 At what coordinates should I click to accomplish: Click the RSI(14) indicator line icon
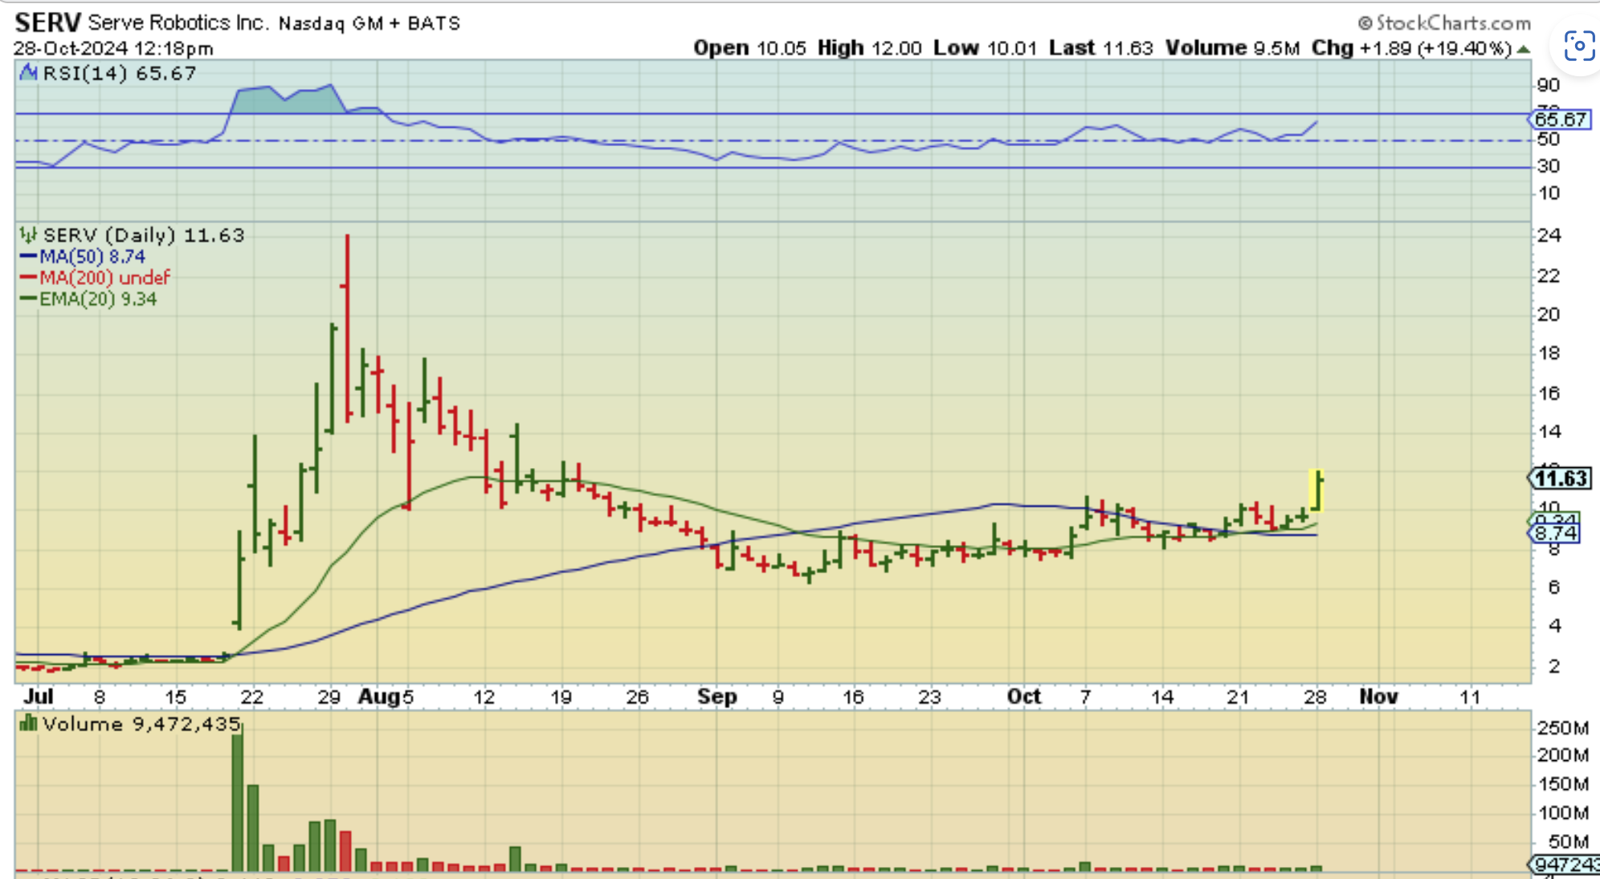pos(29,73)
